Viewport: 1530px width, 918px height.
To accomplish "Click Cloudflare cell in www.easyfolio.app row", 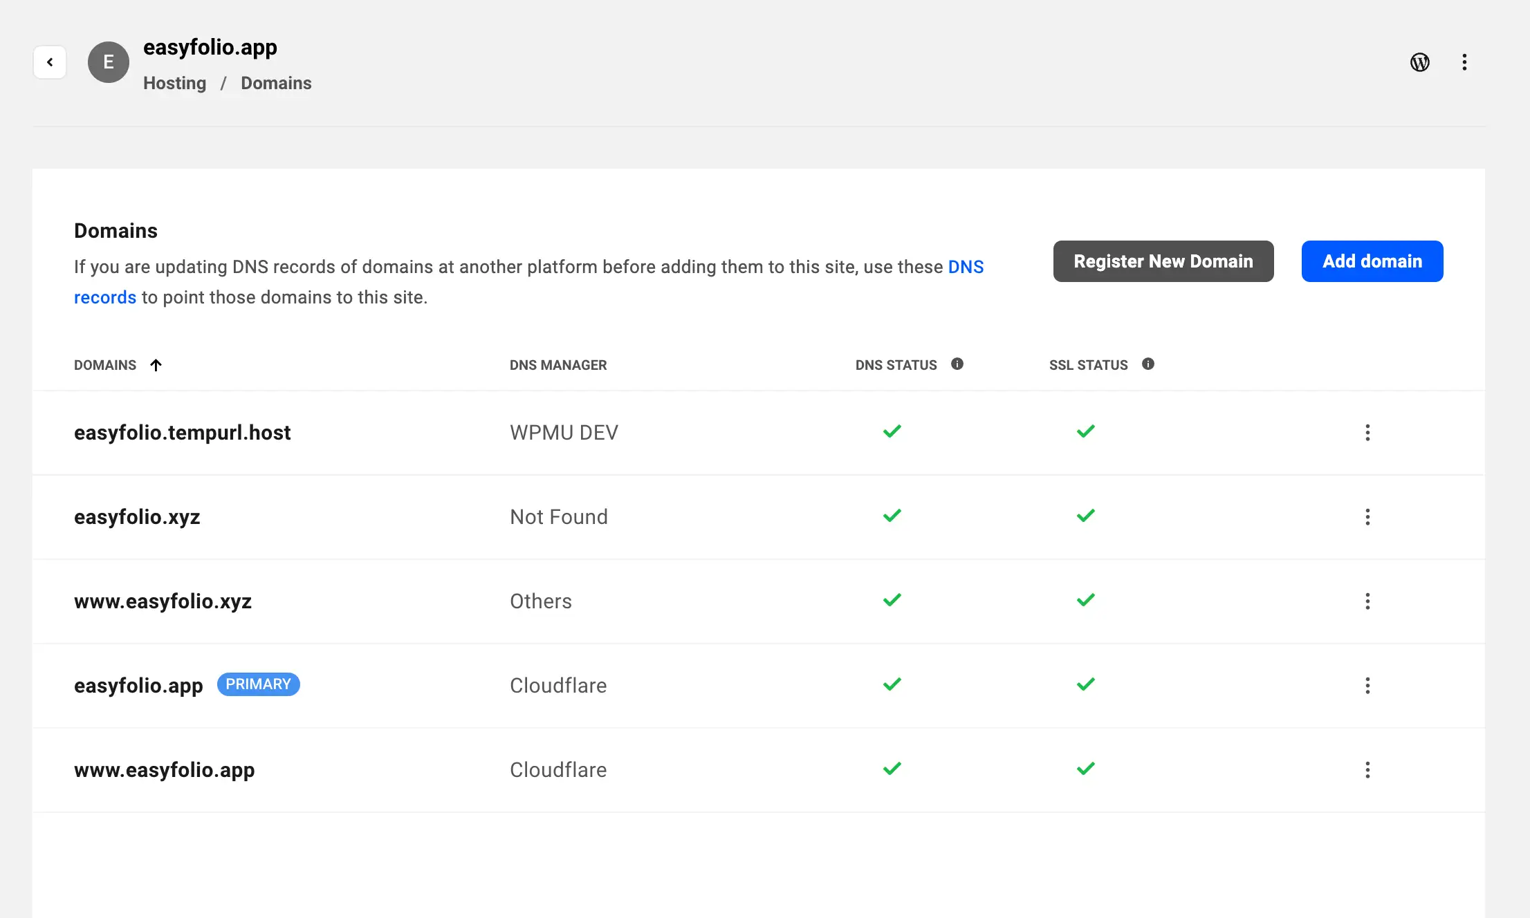I will pos(558,770).
